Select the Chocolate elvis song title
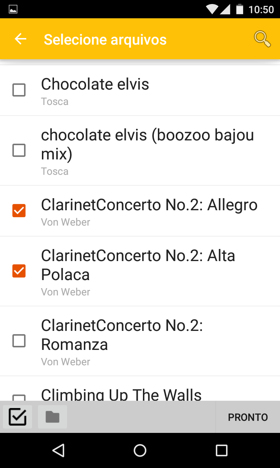Image resolution: width=280 pixels, height=468 pixels. coord(95,84)
